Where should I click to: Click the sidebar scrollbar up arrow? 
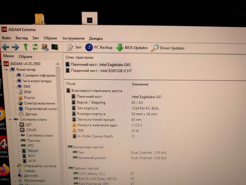(58, 64)
